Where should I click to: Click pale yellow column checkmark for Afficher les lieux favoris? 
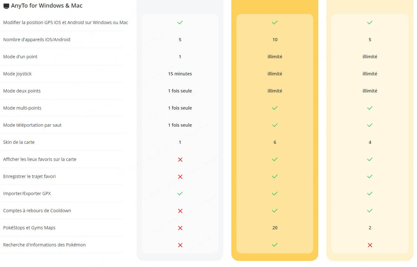370,159
